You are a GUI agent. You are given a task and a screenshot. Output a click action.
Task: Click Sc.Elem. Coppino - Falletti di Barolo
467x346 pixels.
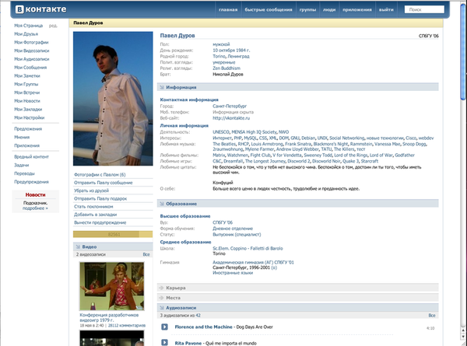point(248,248)
